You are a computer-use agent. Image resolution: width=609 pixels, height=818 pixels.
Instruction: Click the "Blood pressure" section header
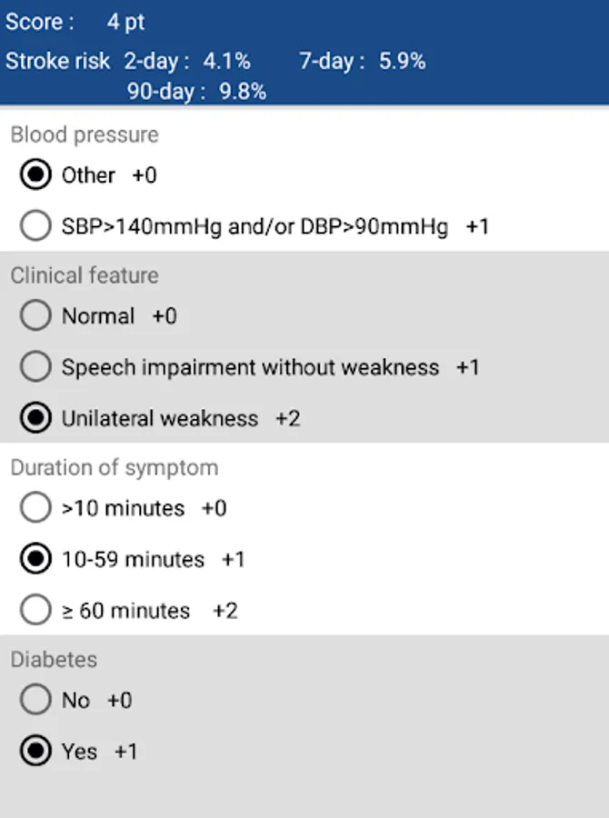pos(84,135)
